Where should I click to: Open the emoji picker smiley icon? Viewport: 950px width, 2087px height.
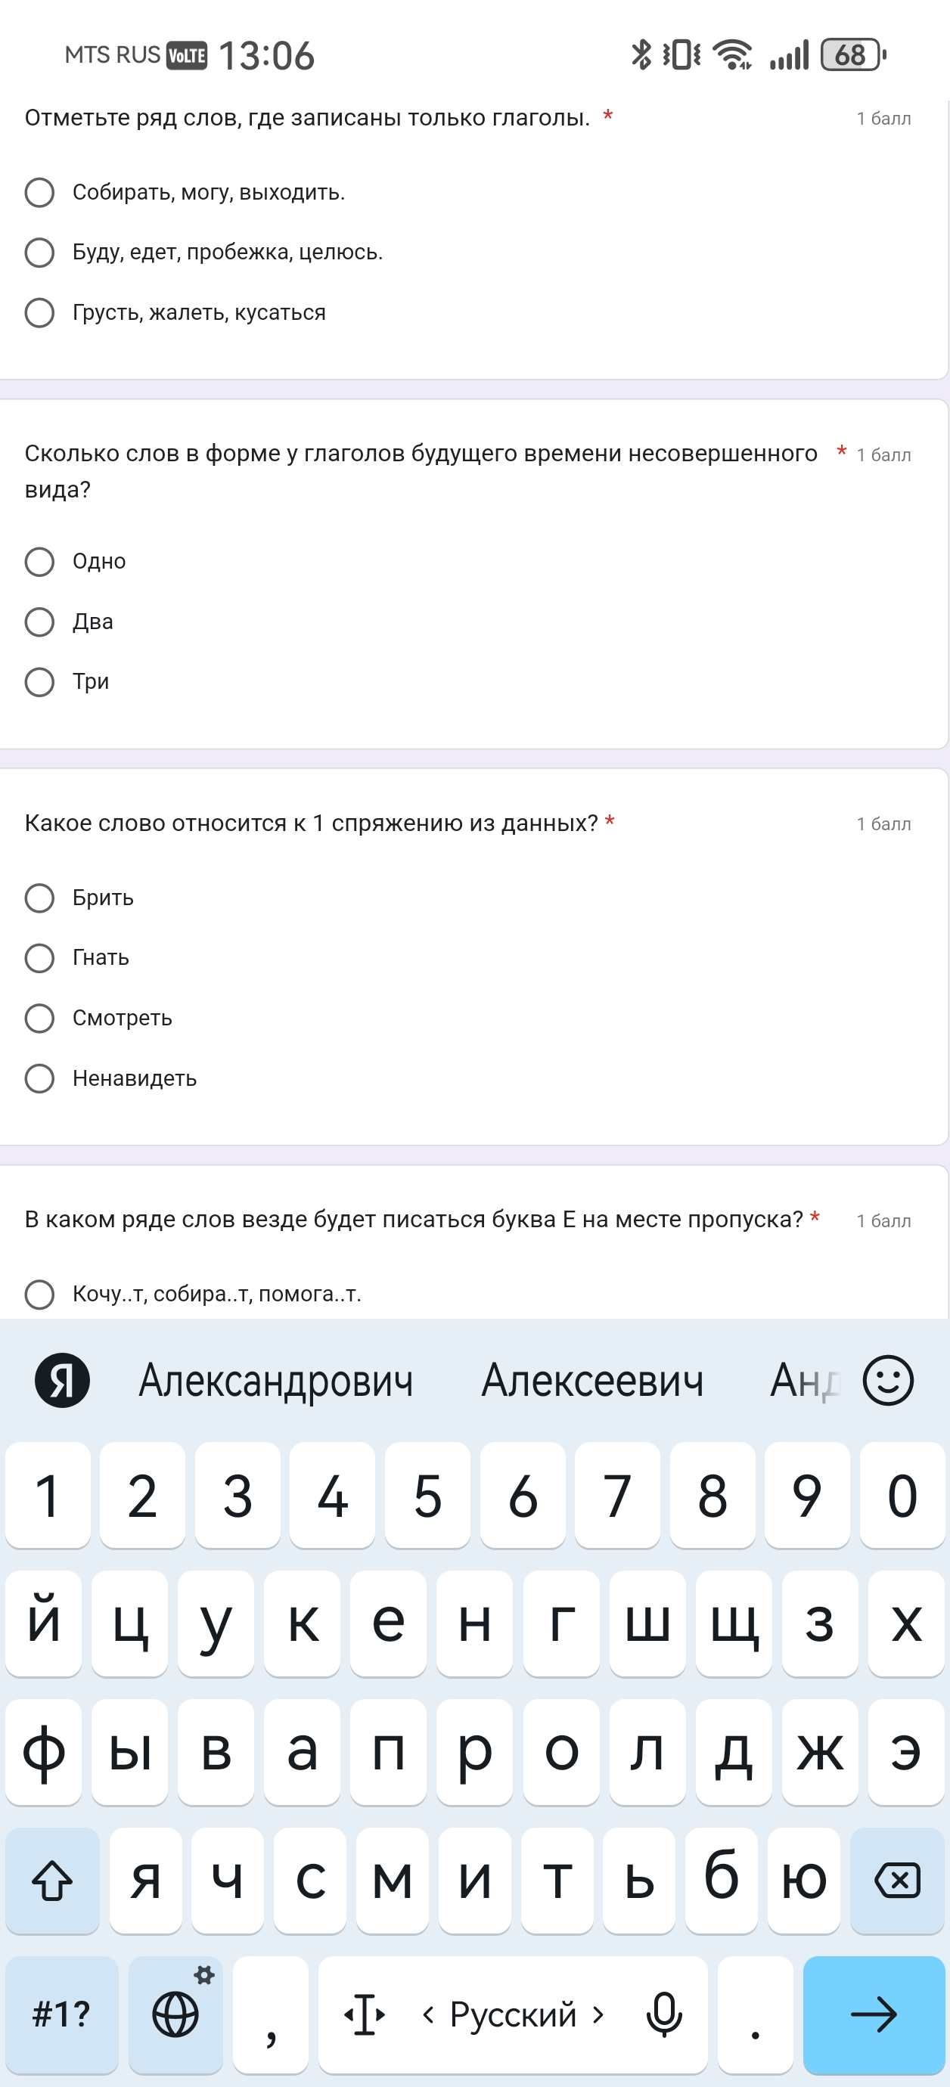(x=887, y=1380)
